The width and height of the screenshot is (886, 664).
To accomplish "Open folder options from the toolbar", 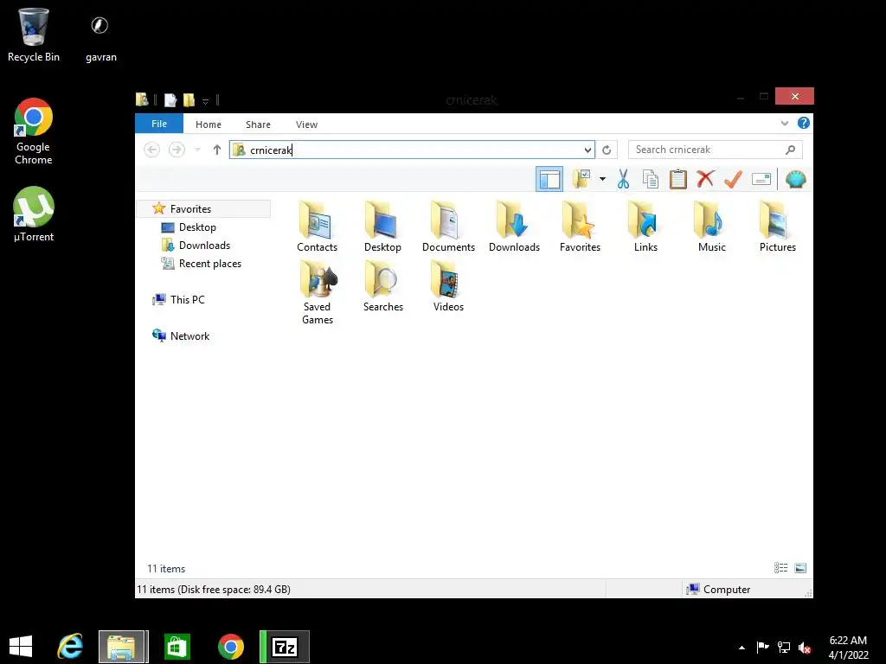I will (581, 180).
